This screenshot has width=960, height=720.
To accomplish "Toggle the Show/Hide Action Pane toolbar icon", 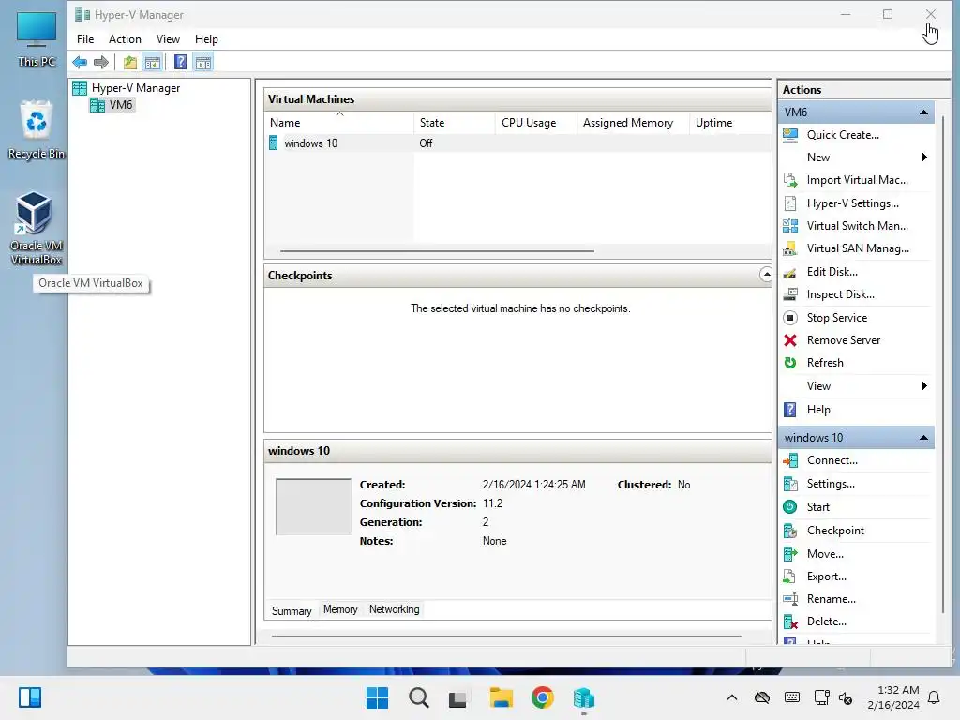I will (203, 62).
